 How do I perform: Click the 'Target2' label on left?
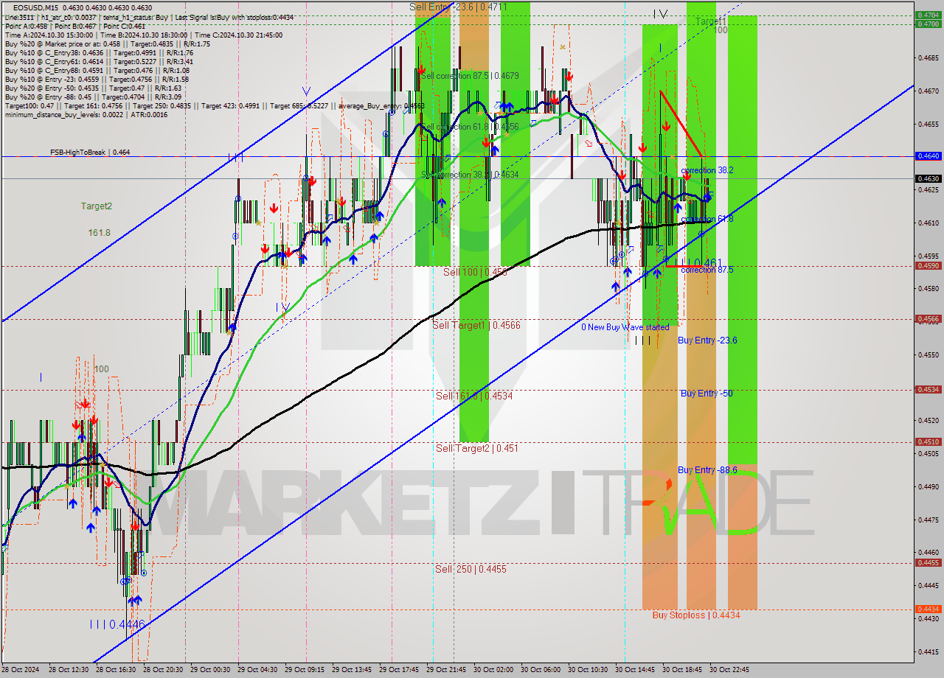[97, 206]
